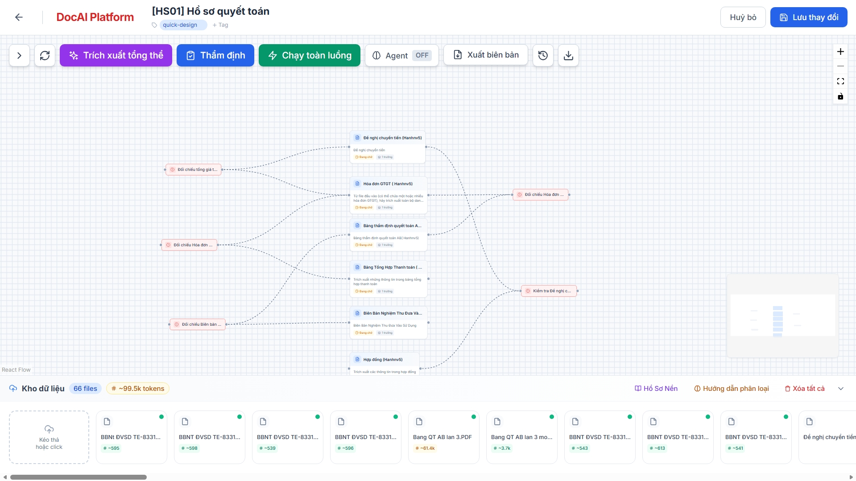Open the history icon button
Image resolution: width=856 pixels, height=481 pixels.
pyautogui.click(x=543, y=55)
